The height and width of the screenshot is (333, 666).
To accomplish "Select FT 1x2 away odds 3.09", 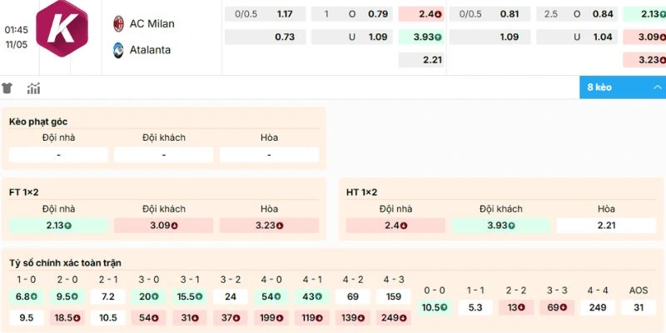I will click(x=163, y=226).
